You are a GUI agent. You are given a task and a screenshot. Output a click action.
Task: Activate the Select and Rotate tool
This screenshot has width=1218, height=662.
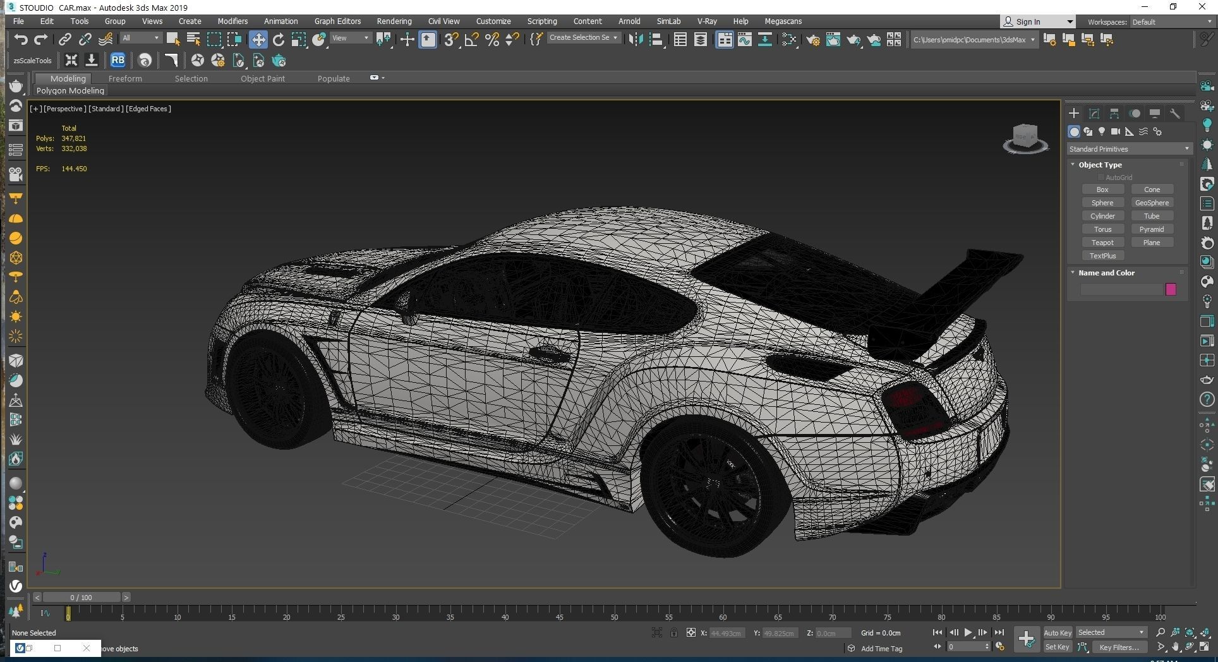279,39
